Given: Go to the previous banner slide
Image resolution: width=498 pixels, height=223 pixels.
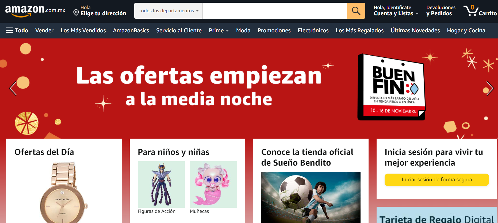Looking at the screenshot, I should (x=13, y=88).
